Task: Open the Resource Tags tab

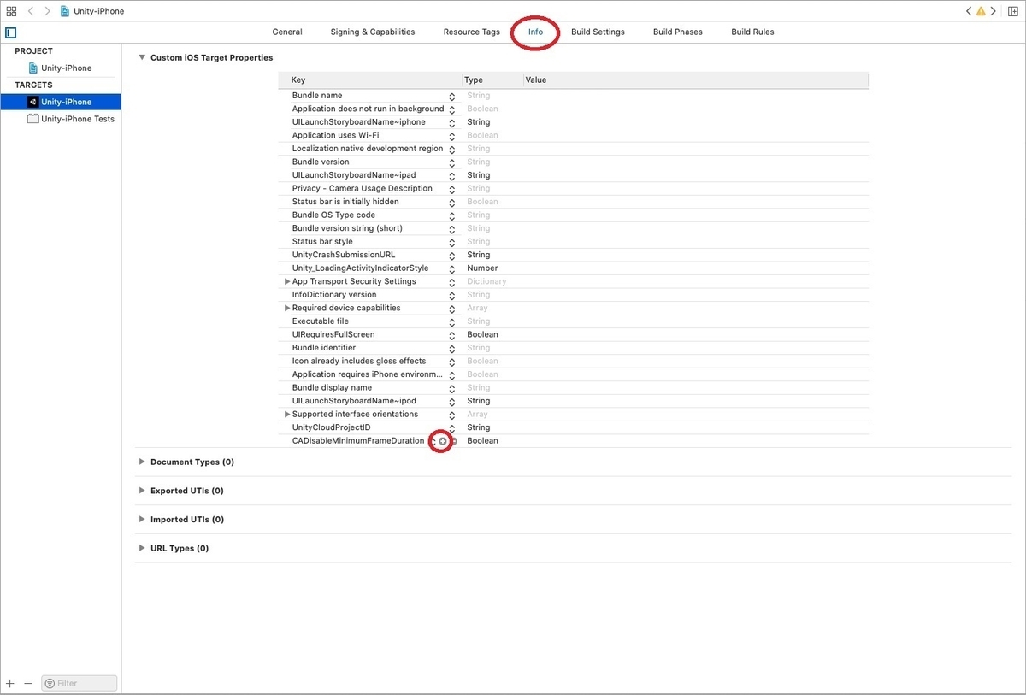Action: (472, 32)
